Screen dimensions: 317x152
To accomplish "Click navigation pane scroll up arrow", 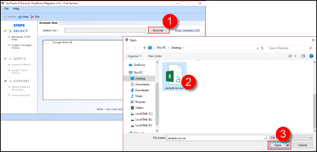I will [x=157, y=62].
